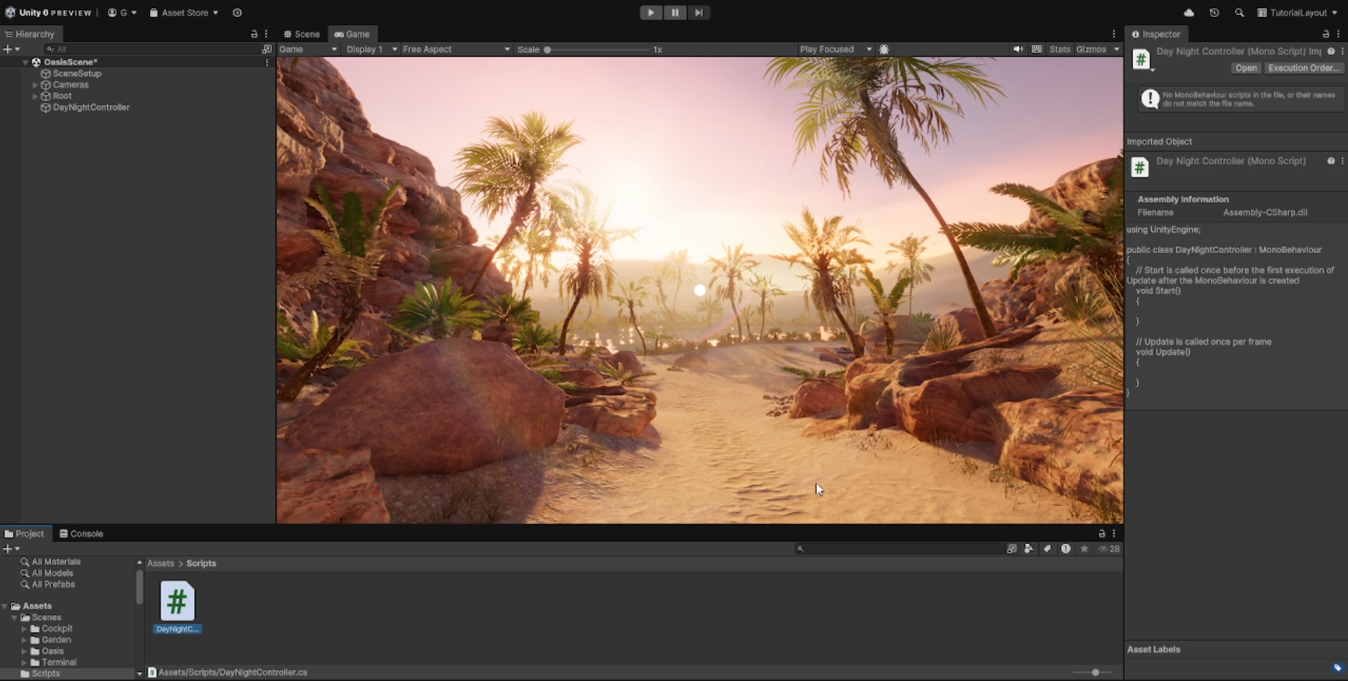Open the Game view mode dropdown
This screenshot has width=1348, height=681.
(x=308, y=49)
